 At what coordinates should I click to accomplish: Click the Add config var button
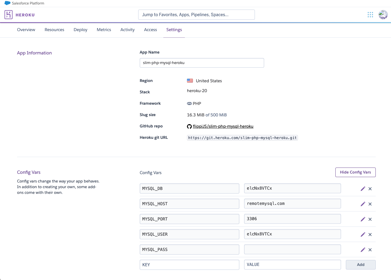pos(360,265)
